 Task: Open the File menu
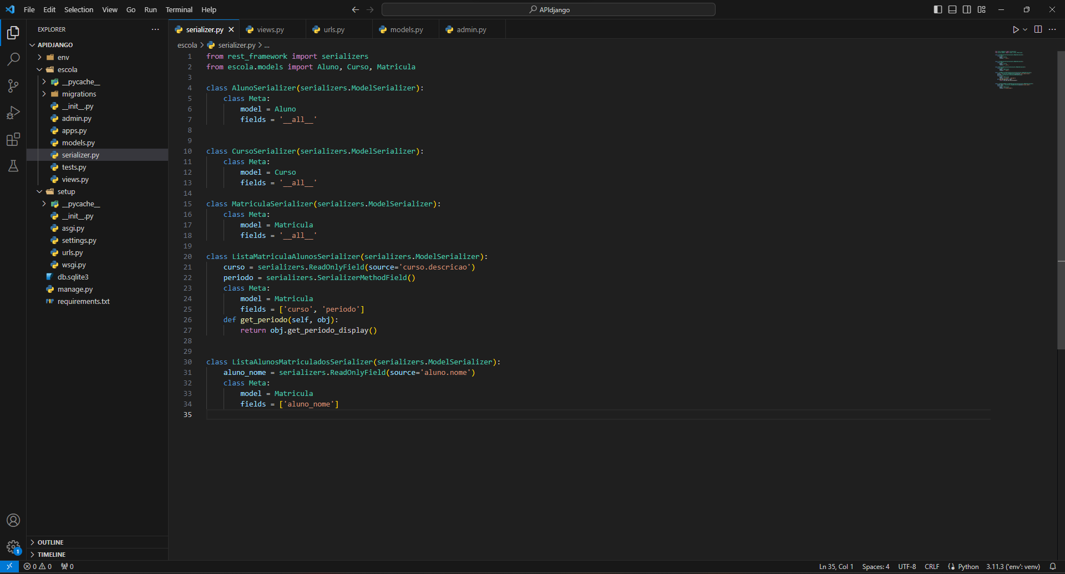point(29,9)
